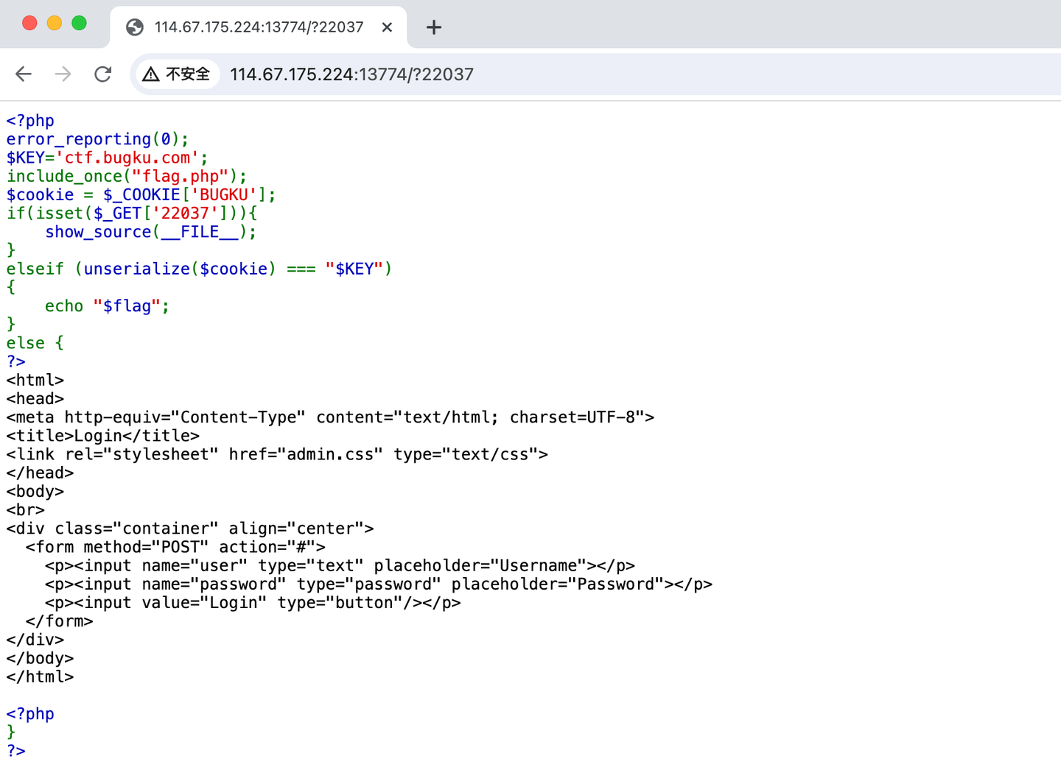The height and width of the screenshot is (770, 1061).
Task: Click the URL in the address bar
Action: 351,74
